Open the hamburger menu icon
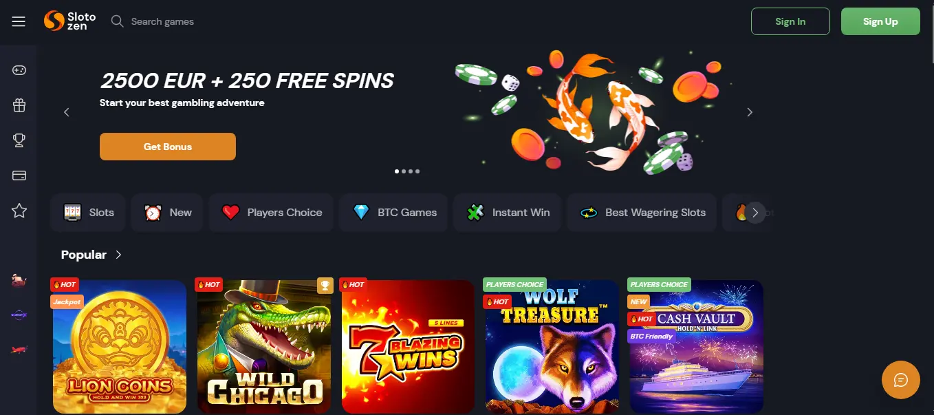The height and width of the screenshot is (415, 934). (x=19, y=22)
